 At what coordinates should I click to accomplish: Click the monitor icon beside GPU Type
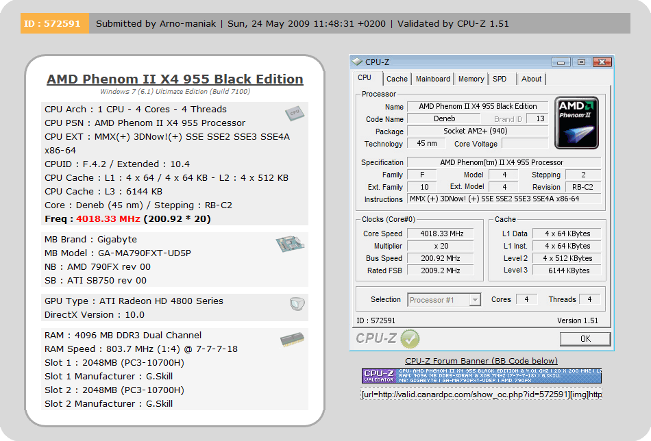pyautogui.click(x=297, y=304)
